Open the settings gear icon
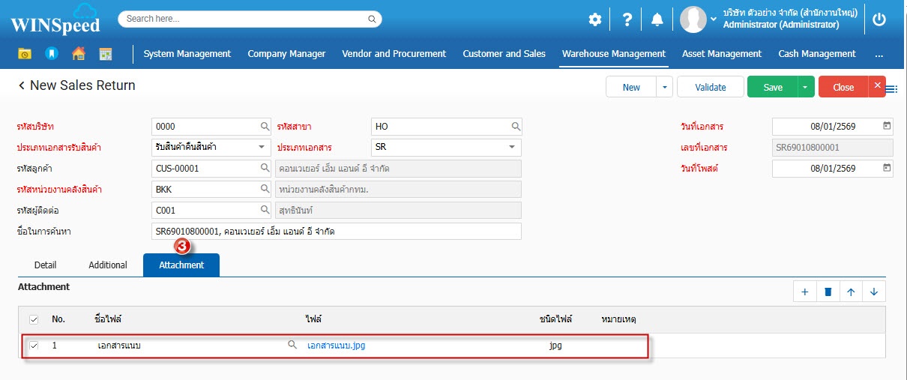Image resolution: width=907 pixels, height=380 pixels. coord(594,20)
